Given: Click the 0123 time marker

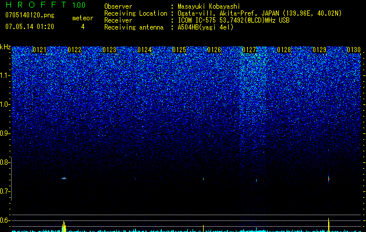Looking at the screenshot, I should click(x=109, y=50).
